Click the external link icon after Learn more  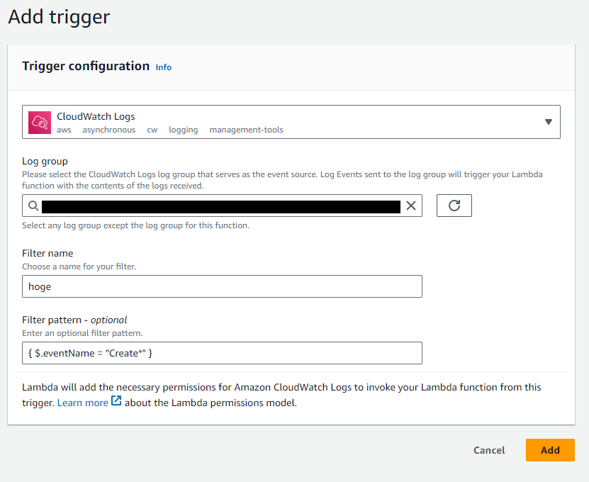point(116,401)
